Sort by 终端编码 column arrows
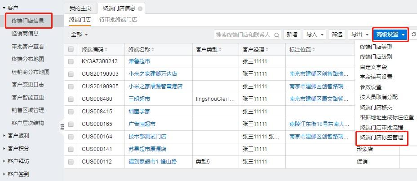The width and height of the screenshot is (417, 181). pos(106,50)
